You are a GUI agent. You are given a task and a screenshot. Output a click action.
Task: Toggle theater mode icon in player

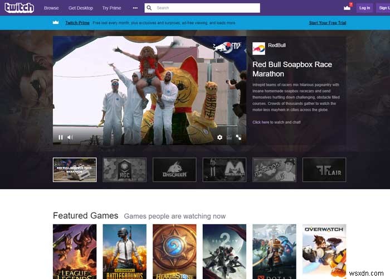click(230, 137)
